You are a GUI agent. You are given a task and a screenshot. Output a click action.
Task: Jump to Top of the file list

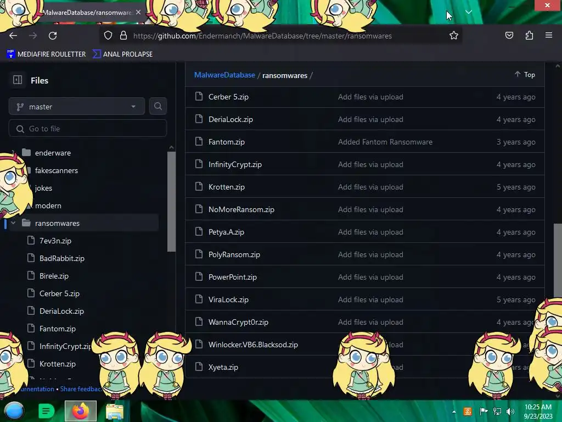pyautogui.click(x=525, y=74)
